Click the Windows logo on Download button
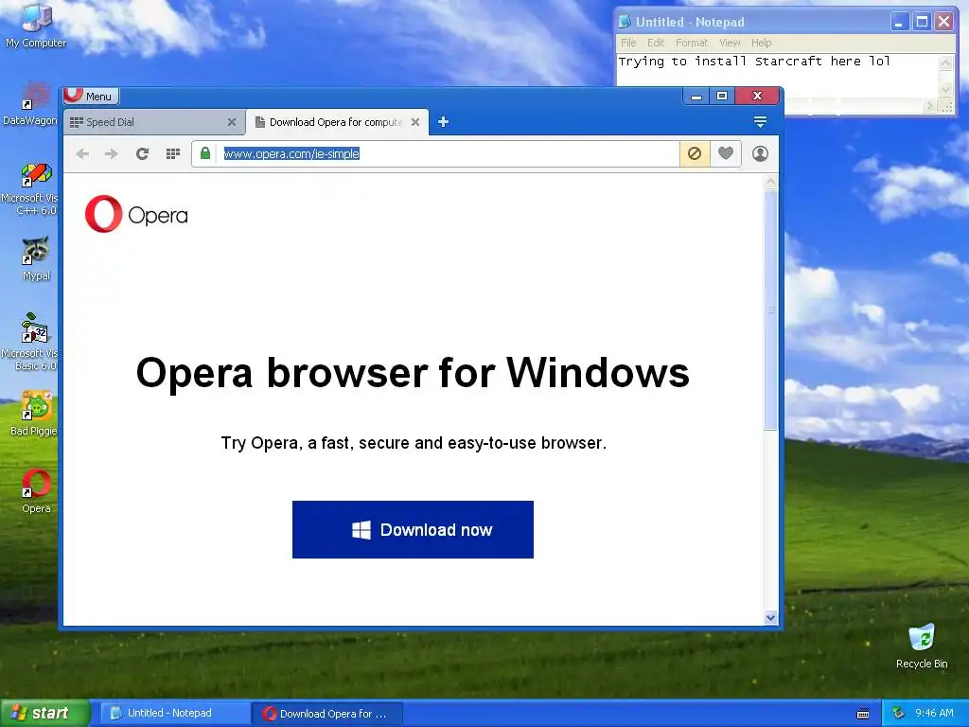The width and height of the screenshot is (969, 727). (x=361, y=530)
